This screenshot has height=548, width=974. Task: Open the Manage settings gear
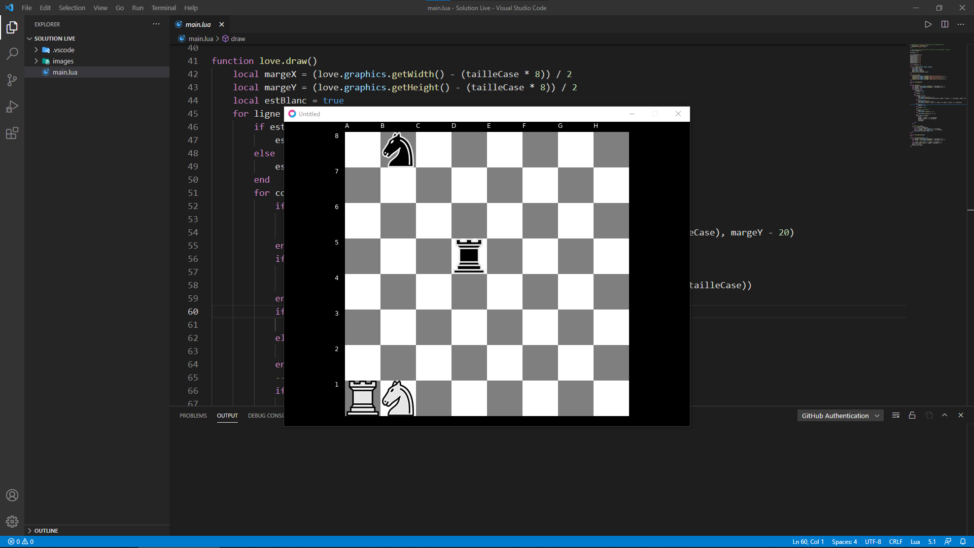12,522
